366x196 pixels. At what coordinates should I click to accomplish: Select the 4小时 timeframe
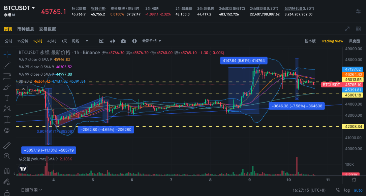(52, 41)
